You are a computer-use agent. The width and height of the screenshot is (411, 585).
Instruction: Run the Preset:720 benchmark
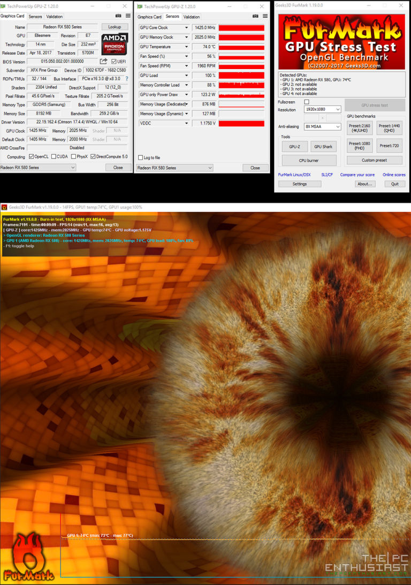tap(389, 146)
